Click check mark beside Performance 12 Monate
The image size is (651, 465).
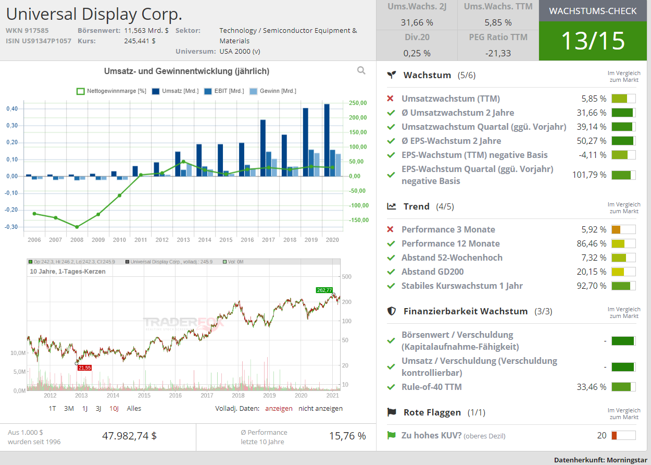tap(391, 243)
